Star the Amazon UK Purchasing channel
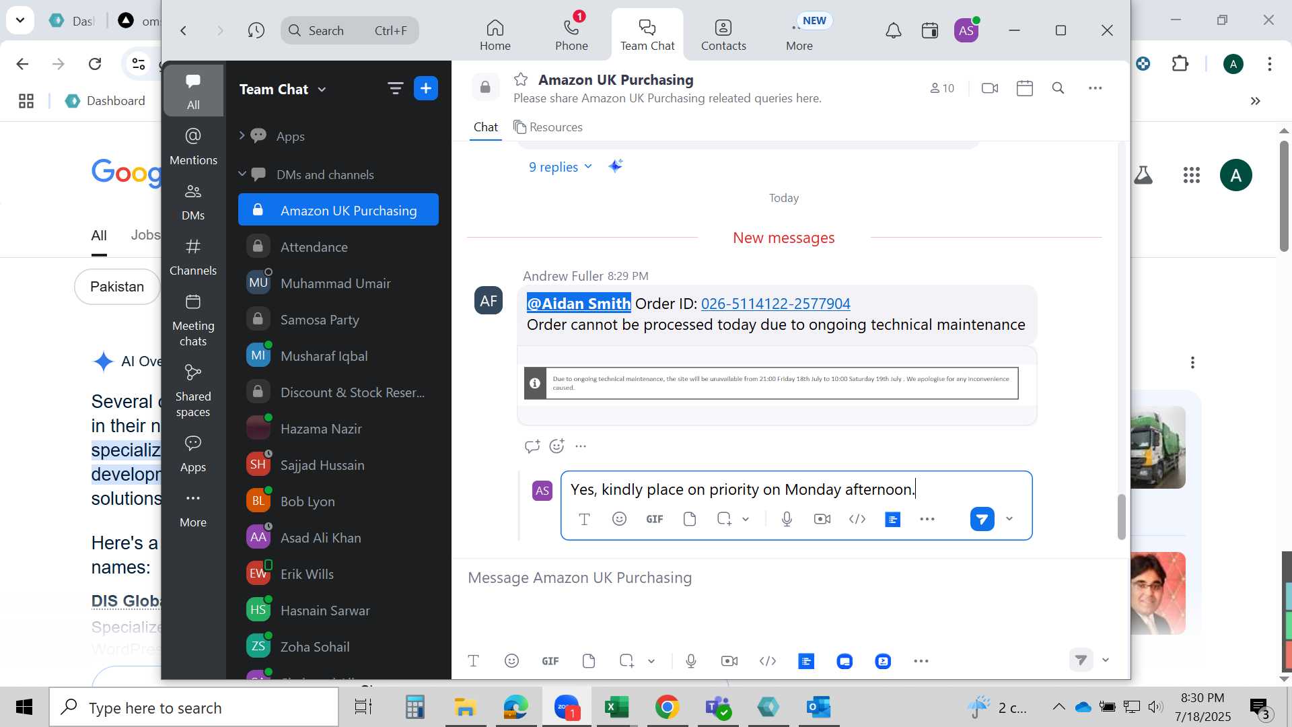The height and width of the screenshot is (727, 1292). (520, 79)
